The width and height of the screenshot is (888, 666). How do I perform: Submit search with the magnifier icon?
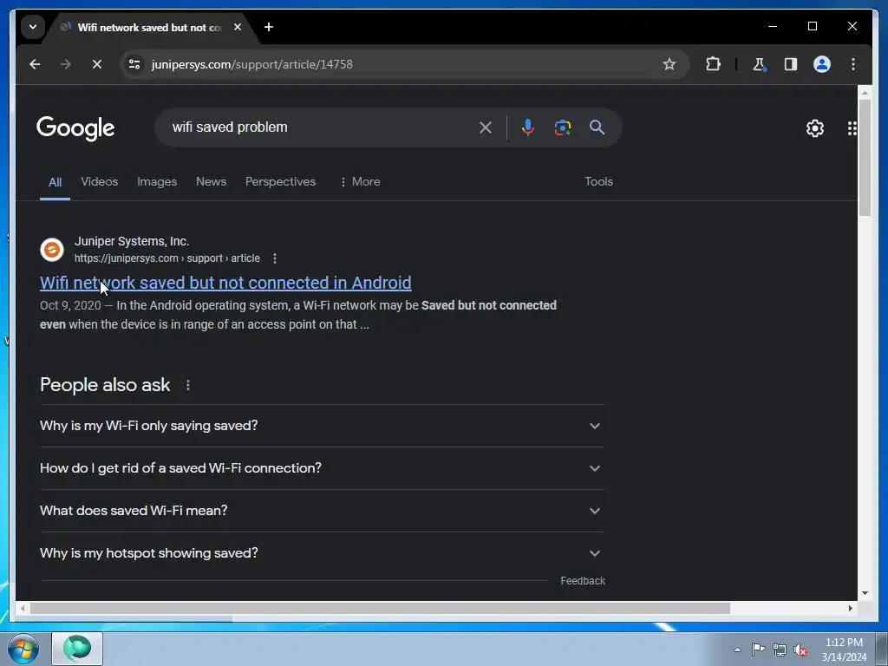click(597, 127)
